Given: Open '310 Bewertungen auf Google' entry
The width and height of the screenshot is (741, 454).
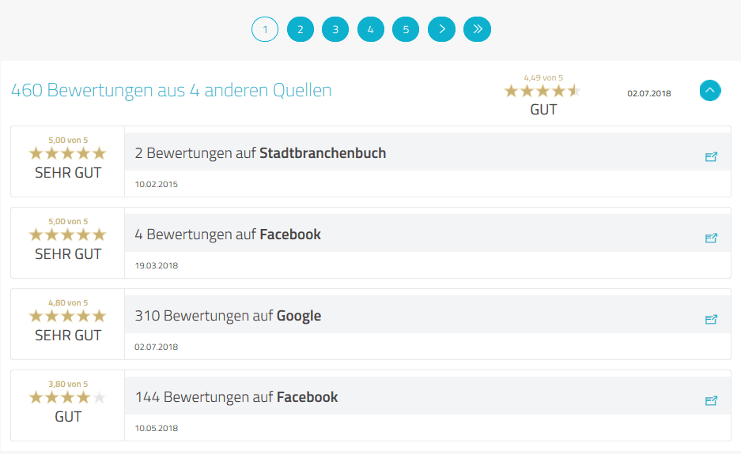Looking at the screenshot, I should tap(228, 316).
